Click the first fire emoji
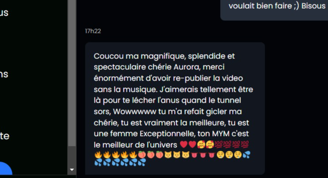 click(98, 155)
